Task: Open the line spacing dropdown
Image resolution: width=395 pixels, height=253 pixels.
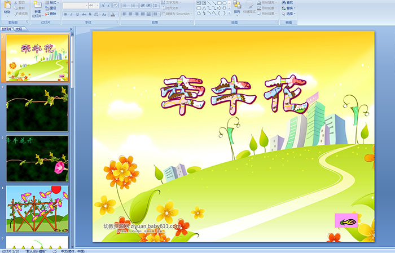Action: coord(156,6)
